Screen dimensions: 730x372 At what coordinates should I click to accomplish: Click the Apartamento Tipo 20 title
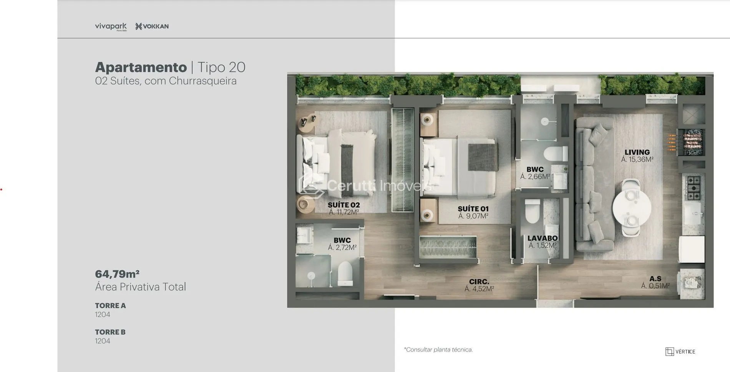(170, 67)
